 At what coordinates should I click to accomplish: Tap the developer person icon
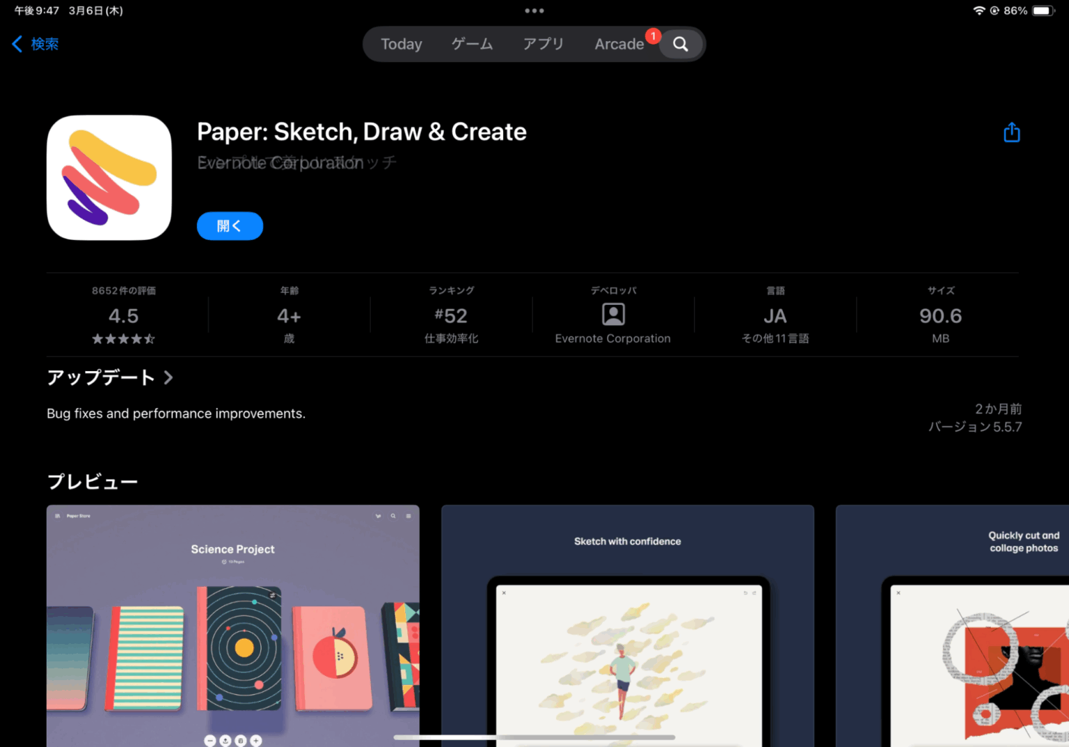tap(613, 315)
